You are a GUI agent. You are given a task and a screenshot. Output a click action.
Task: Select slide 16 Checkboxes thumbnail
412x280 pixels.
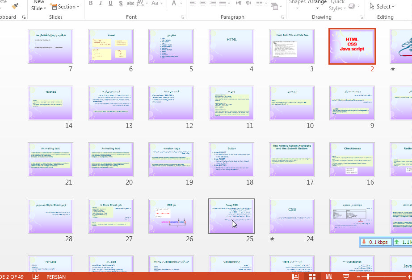[352, 160]
